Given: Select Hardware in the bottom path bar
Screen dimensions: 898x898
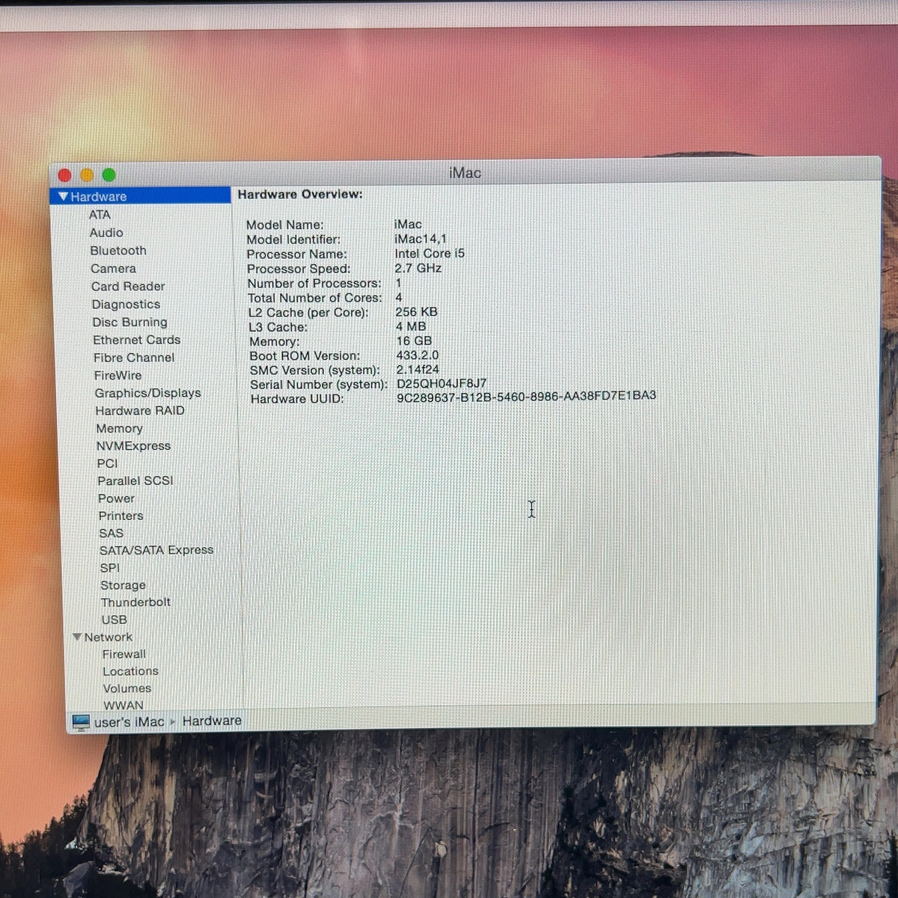Looking at the screenshot, I should pyautogui.click(x=212, y=721).
